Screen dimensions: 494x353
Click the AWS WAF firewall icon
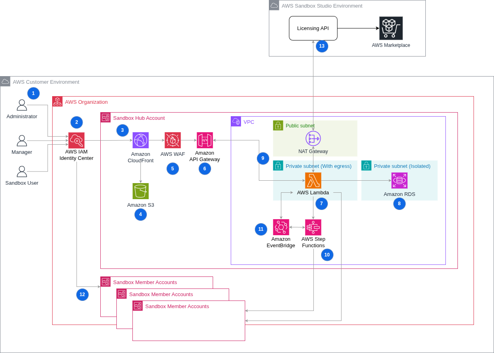pos(173,140)
